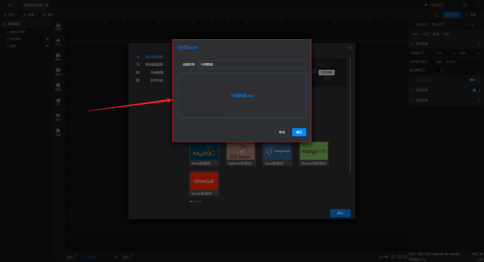The width and height of the screenshot is (484, 262).
Task: Toggle visibility of 按钮副本 layer
Action: [47, 39]
